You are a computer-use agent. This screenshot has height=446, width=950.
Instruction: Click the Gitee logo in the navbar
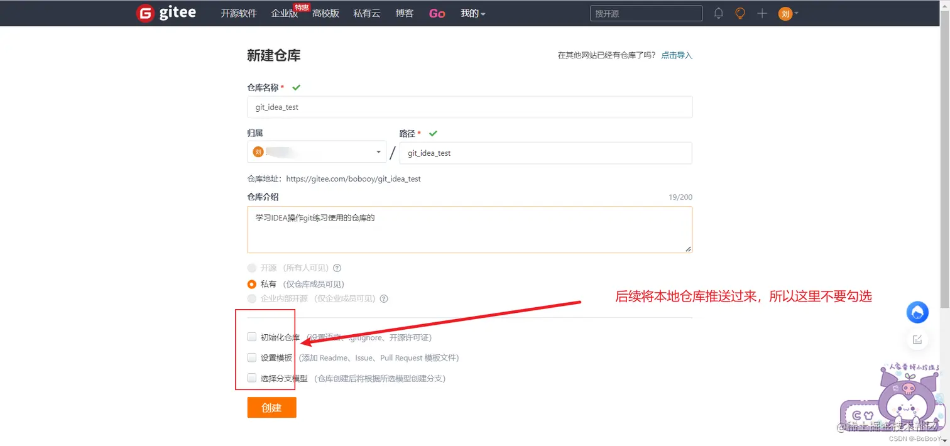(x=165, y=13)
